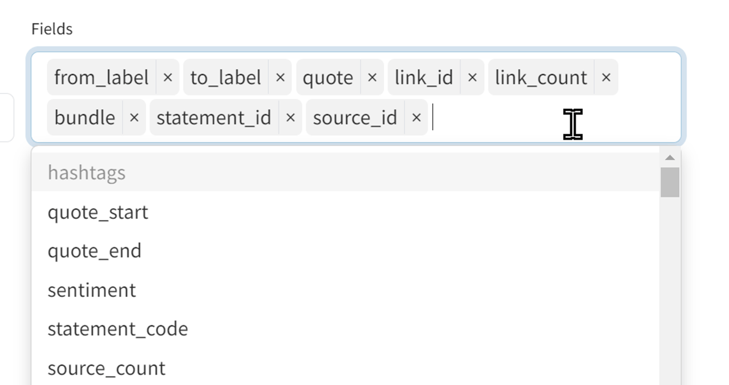Remove the link_count tag
The width and height of the screenshot is (729, 385).
point(606,78)
